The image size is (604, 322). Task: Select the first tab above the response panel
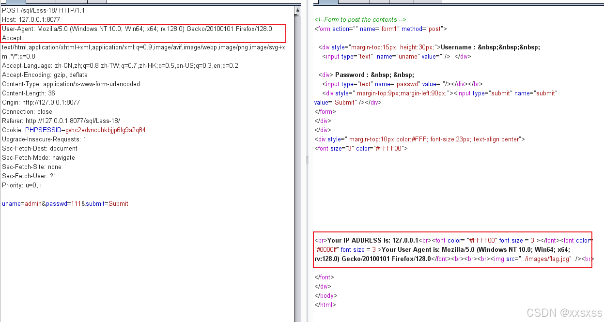[x=327, y=2]
